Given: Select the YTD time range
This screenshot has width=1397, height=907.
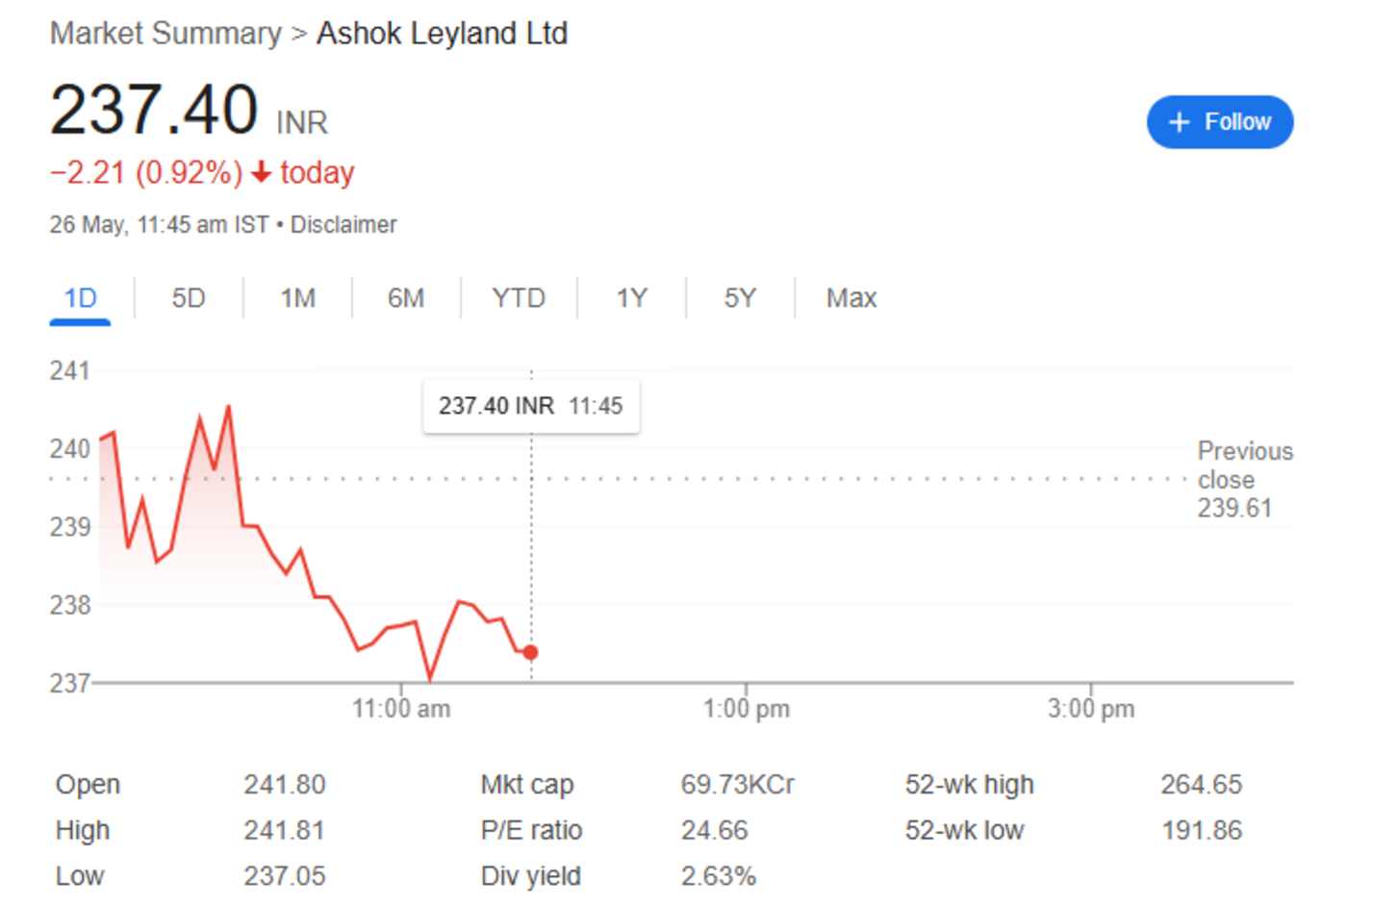Looking at the screenshot, I should click(x=520, y=298).
